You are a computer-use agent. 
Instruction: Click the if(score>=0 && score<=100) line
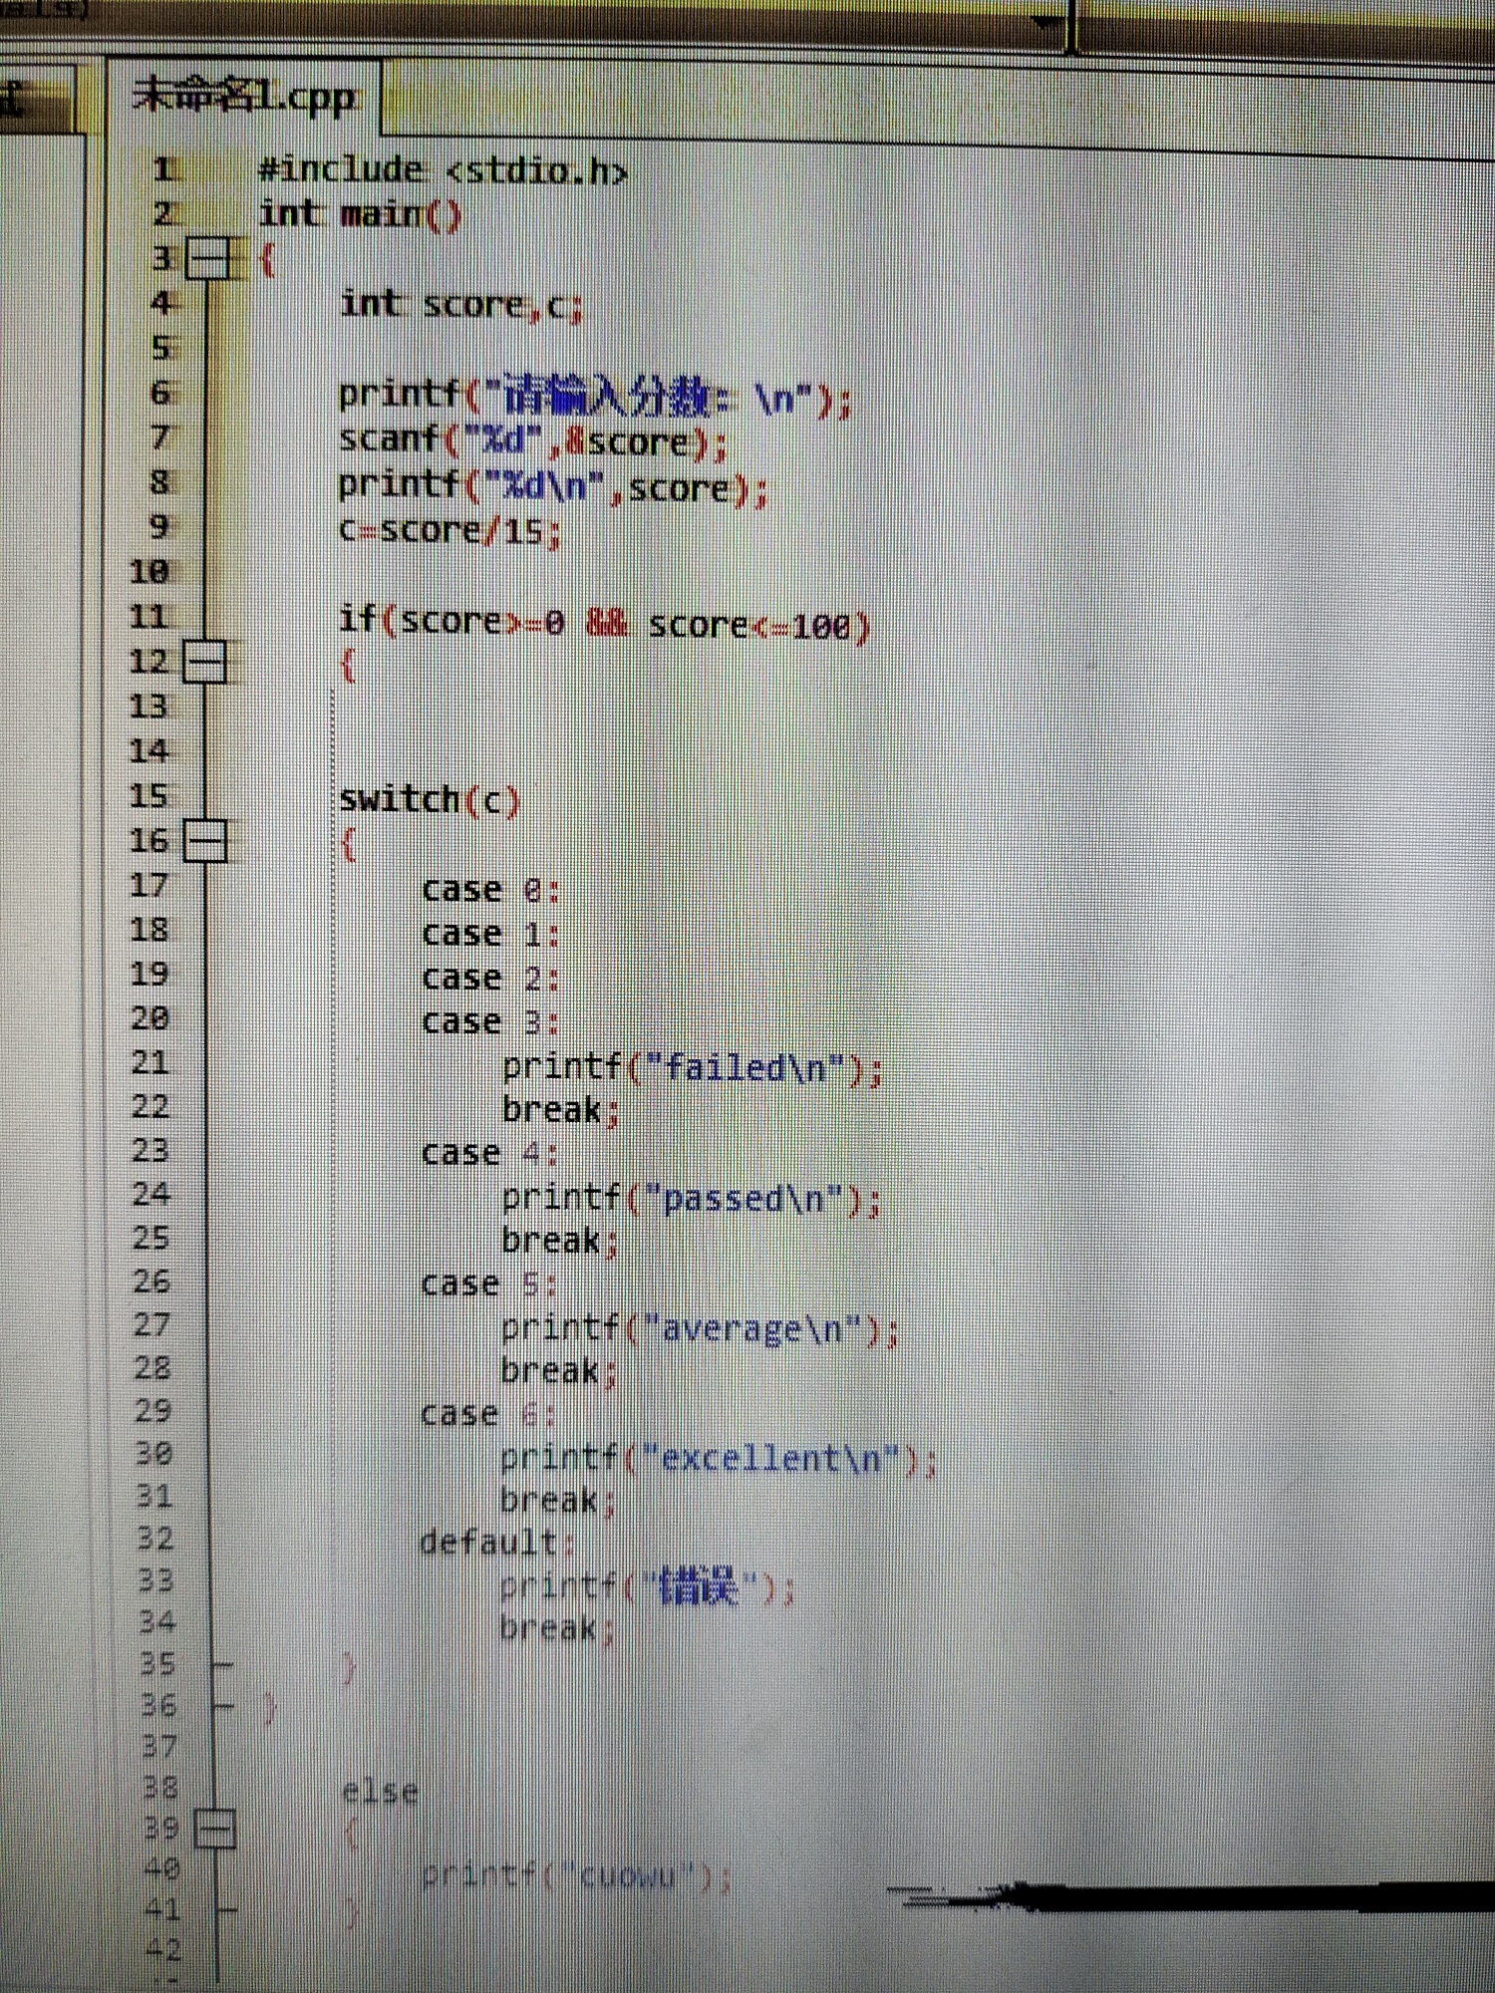(605, 623)
